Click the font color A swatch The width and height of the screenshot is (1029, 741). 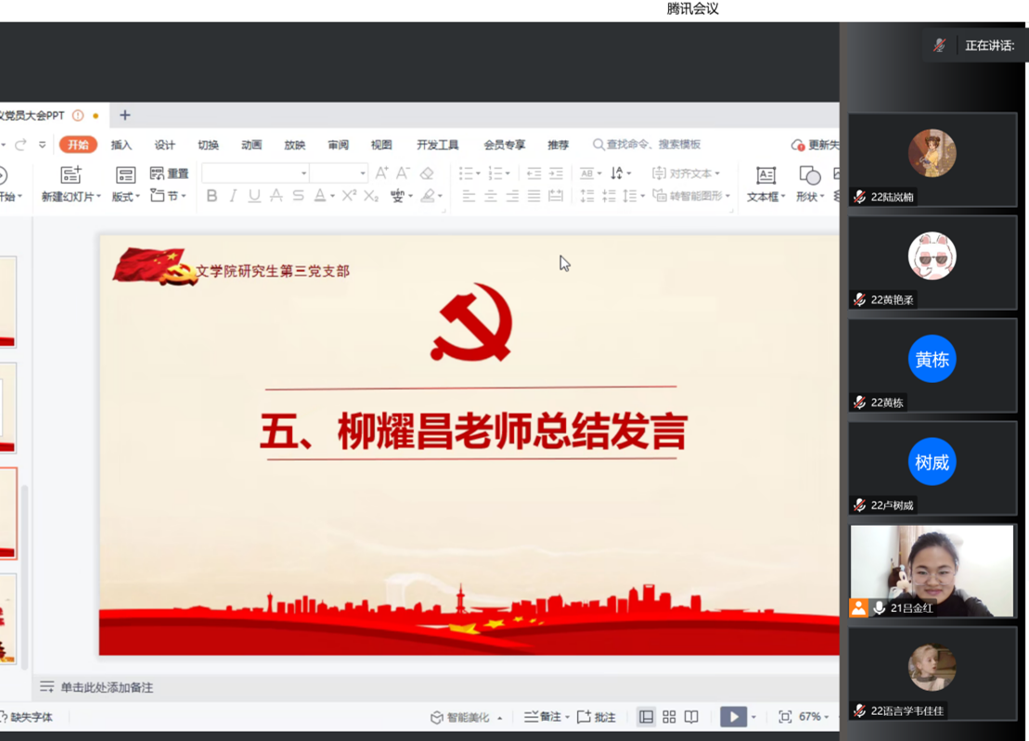(320, 196)
